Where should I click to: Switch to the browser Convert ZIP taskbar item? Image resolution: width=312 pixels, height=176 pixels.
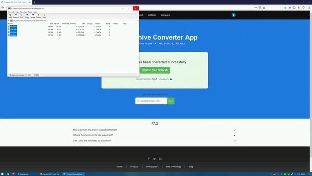50,174
